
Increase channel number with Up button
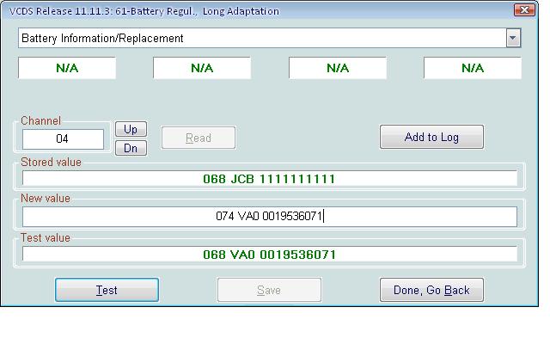point(131,129)
